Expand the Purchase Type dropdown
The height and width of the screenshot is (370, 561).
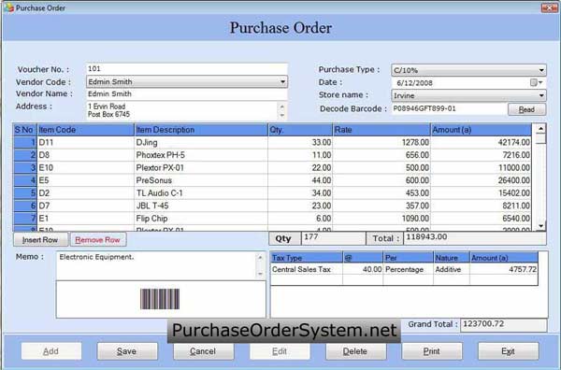(x=541, y=70)
